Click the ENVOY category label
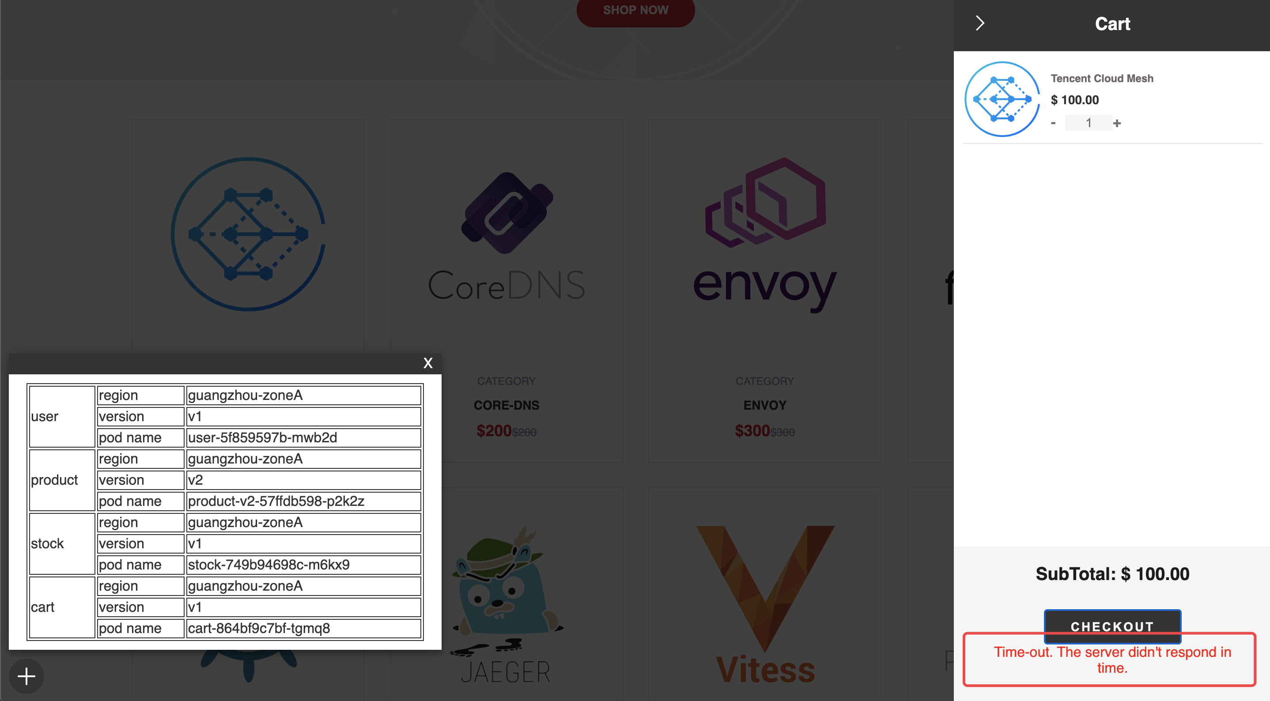Screen dimensions: 1270x701 pos(764,380)
